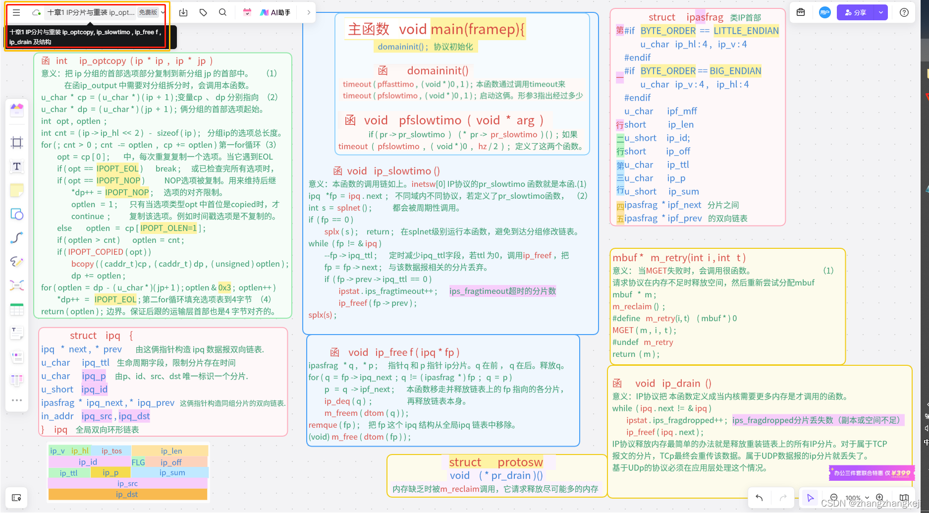Click the 'mbuf * m_retry(int i , int t )' heading
This screenshot has height=513, width=929.
(679, 258)
